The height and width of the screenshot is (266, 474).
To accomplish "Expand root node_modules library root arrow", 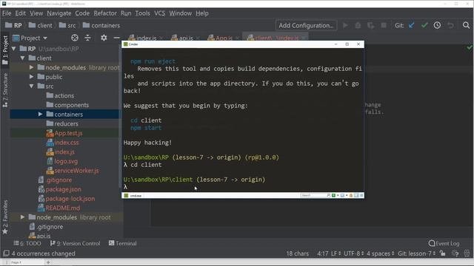I will tap(23, 216).
